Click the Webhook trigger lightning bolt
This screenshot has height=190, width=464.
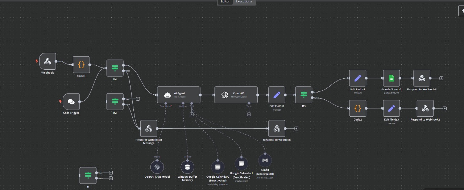tap(37, 61)
